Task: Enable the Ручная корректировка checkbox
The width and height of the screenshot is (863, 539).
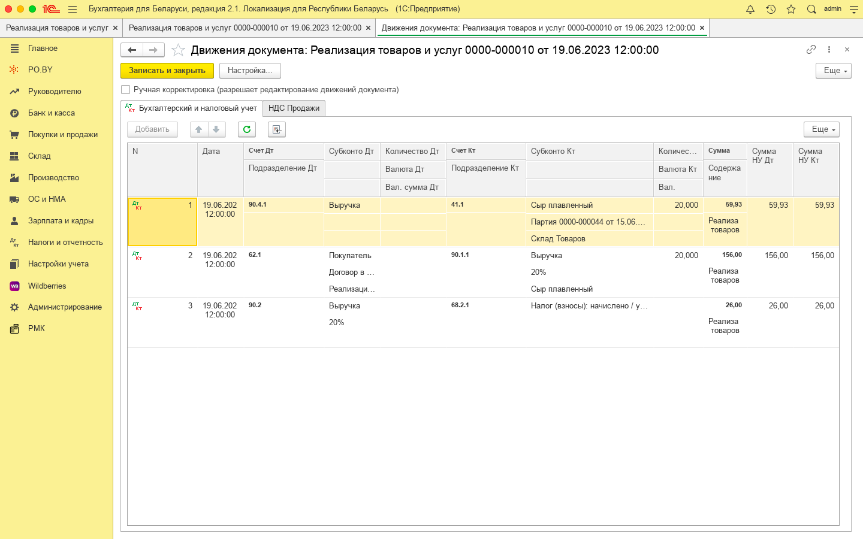Action: pos(126,90)
